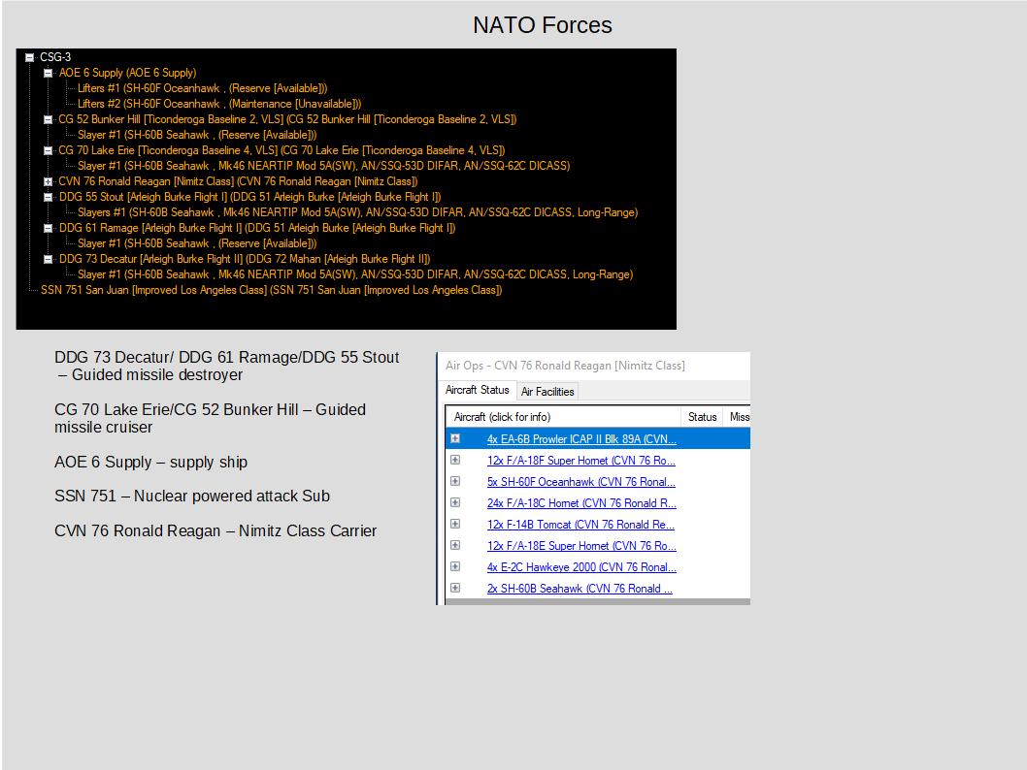The width and height of the screenshot is (1027, 770).
Task: Sort by the Miss column header
Action: point(738,417)
